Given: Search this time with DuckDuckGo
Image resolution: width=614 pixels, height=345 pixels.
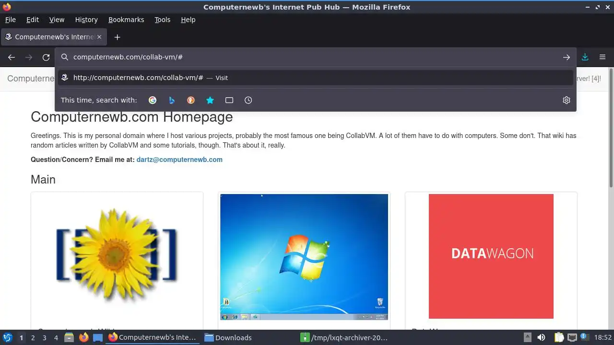Looking at the screenshot, I should [191, 100].
